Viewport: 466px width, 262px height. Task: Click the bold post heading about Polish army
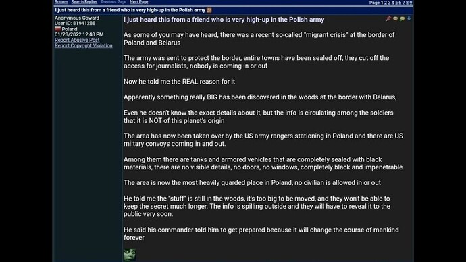click(x=224, y=20)
